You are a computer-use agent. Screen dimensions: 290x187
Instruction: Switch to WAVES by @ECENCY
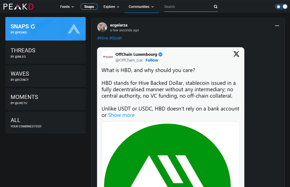pyautogui.click(x=45, y=76)
